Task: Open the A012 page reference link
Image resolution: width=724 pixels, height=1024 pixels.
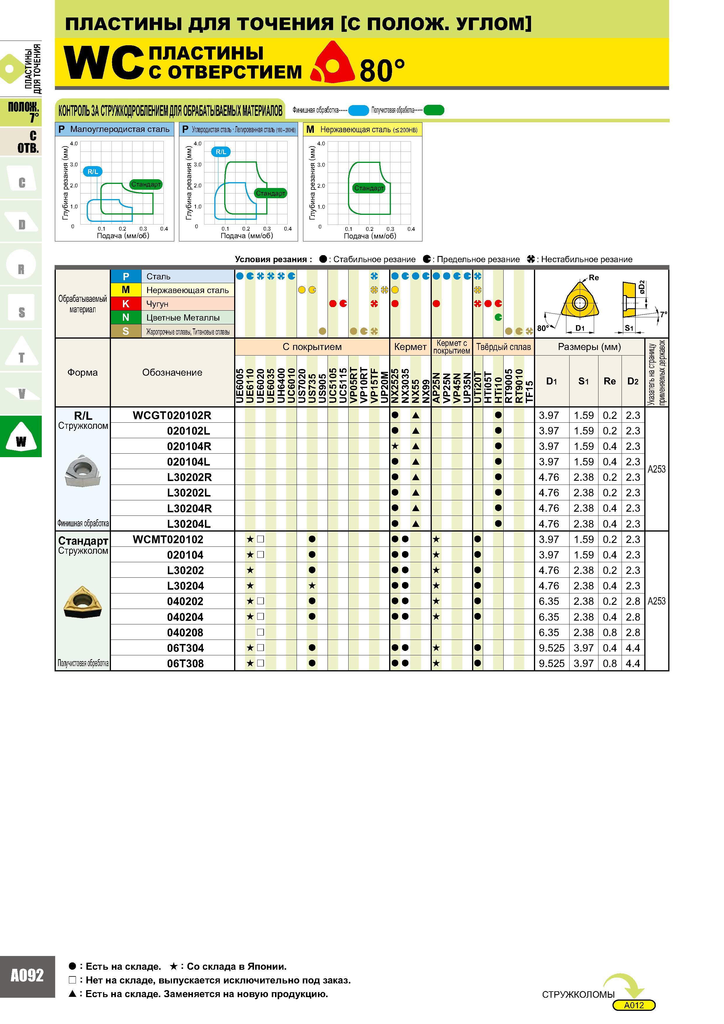Action: tap(634, 1005)
